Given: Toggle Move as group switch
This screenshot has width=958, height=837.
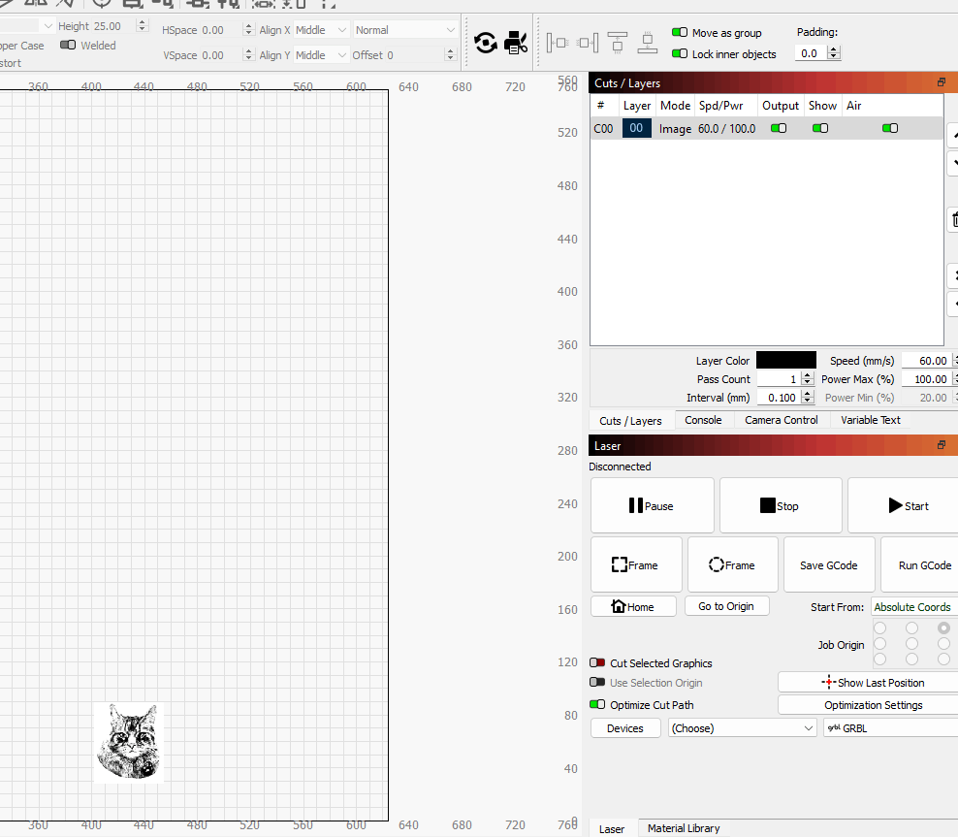Looking at the screenshot, I should pos(680,33).
